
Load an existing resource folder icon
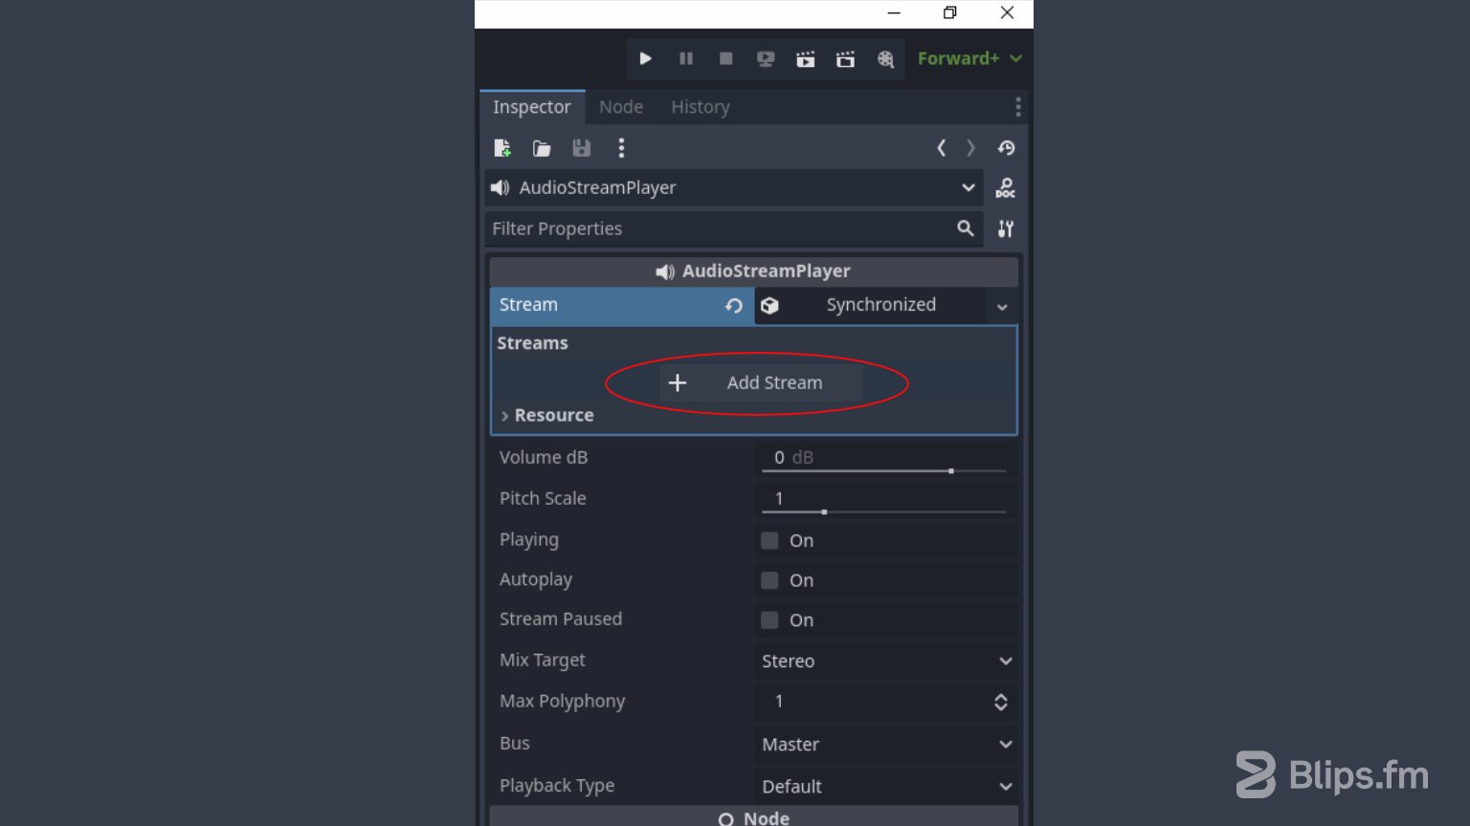(x=542, y=148)
